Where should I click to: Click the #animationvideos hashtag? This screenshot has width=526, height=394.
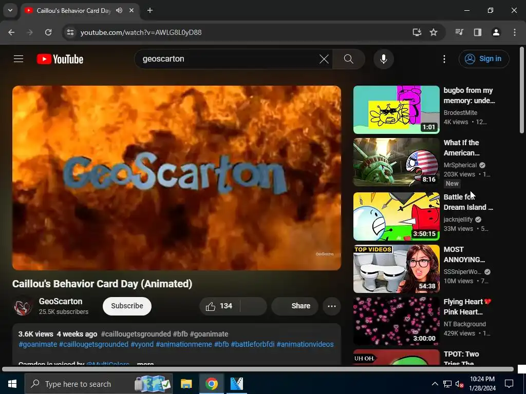(x=305, y=344)
